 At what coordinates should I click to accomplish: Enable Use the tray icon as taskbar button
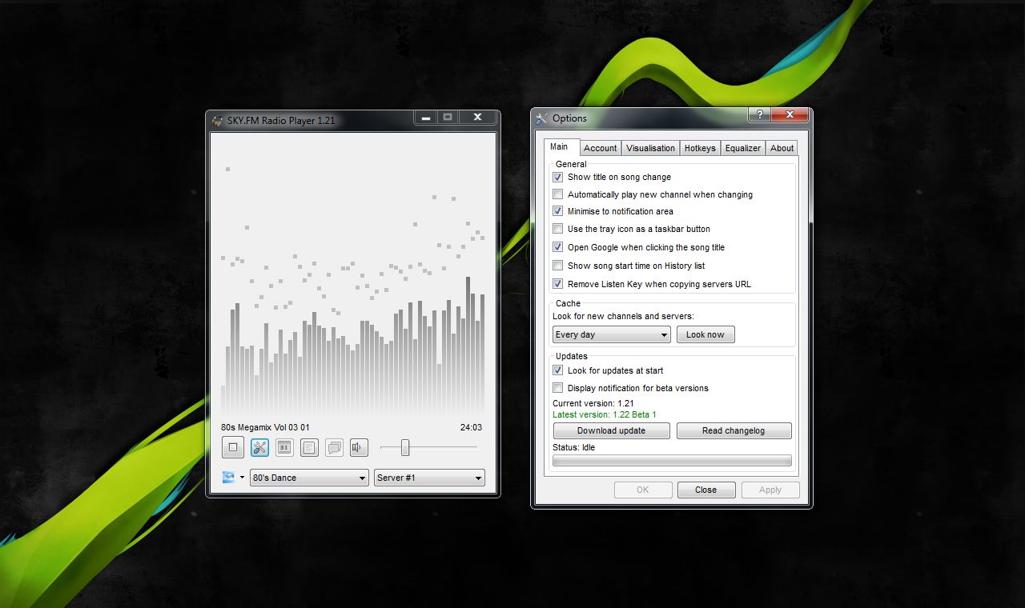pyautogui.click(x=558, y=229)
